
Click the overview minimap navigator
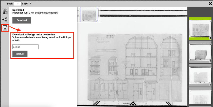pos(89,14)
